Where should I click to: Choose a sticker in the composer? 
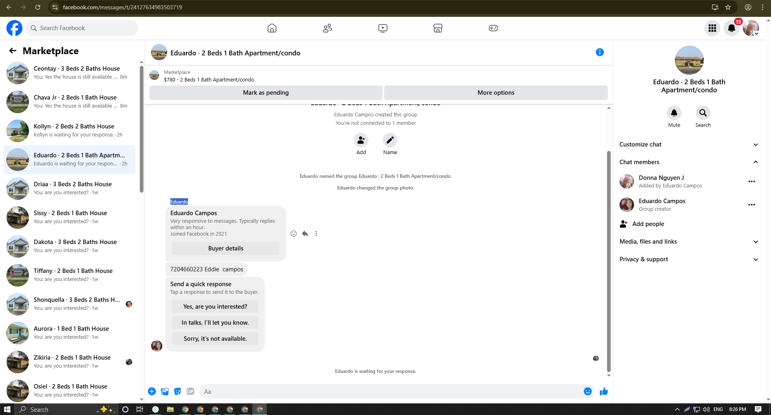(178, 391)
